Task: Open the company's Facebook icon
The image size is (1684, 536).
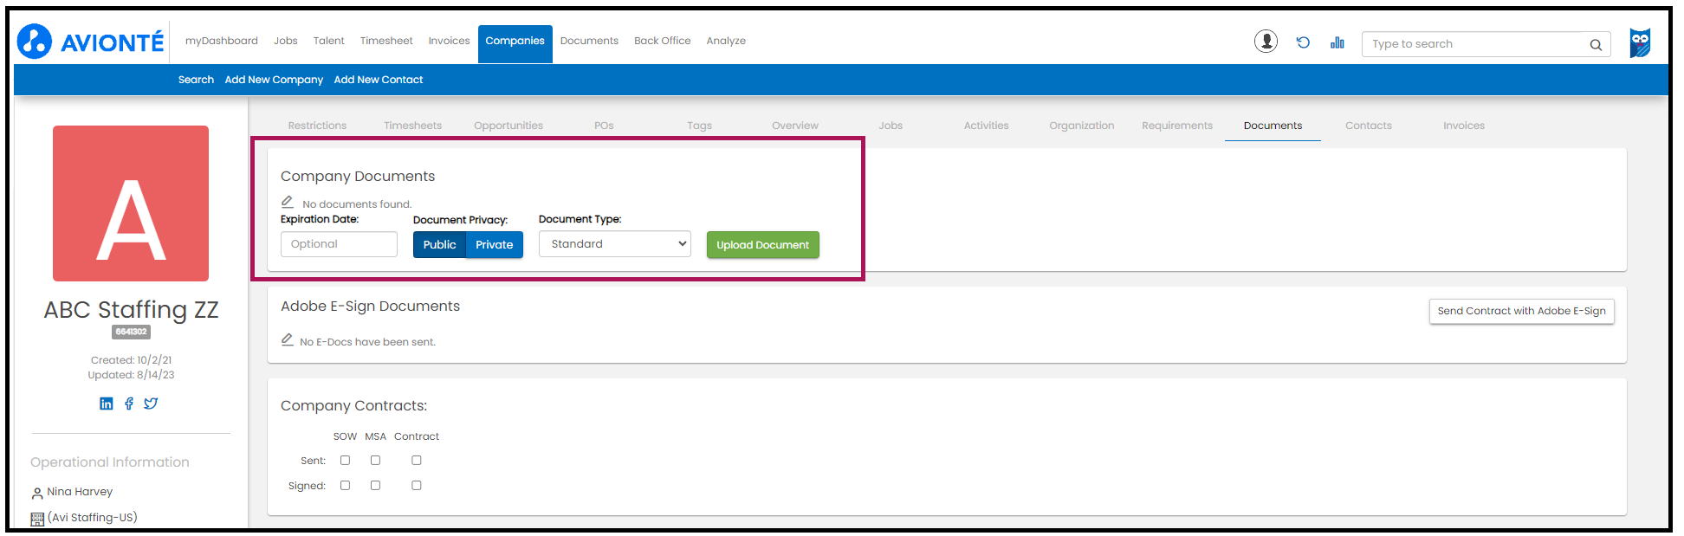Action: pyautogui.click(x=129, y=404)
